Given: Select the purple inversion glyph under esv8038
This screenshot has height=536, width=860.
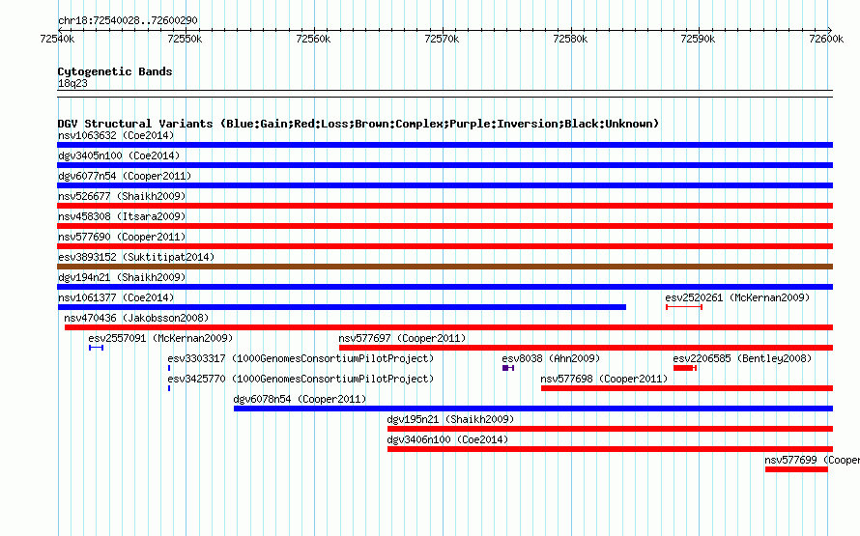Looking at the screenshot, I should coord(508,368).
